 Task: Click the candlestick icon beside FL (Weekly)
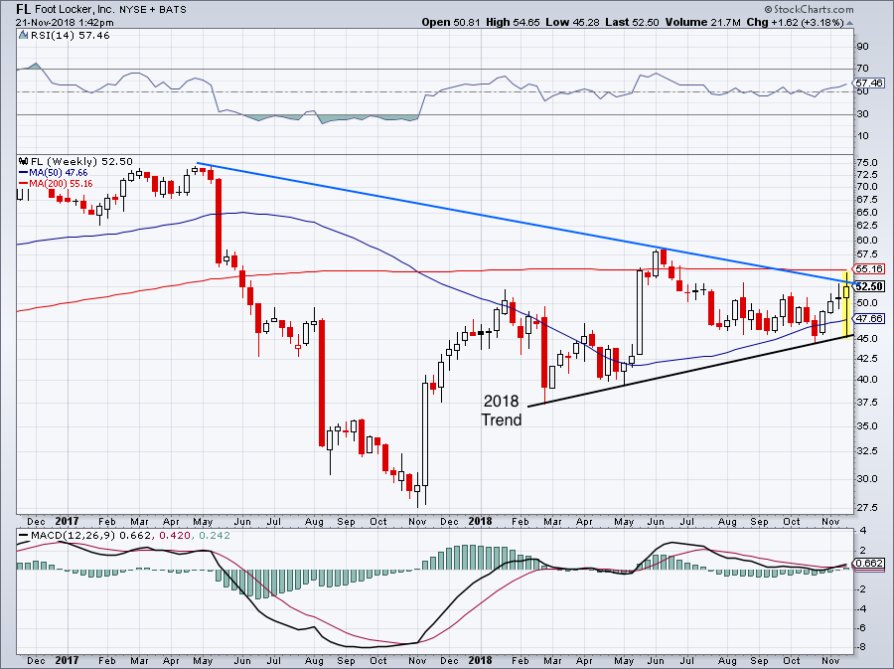click(x=24, y=161)
